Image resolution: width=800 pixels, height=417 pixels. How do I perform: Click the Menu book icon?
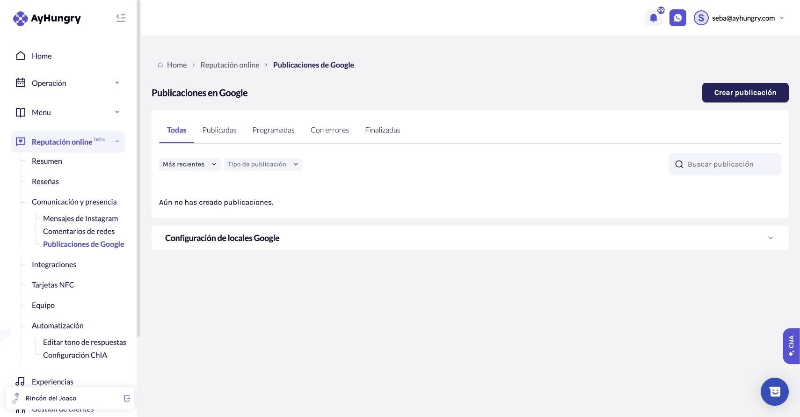20,112
